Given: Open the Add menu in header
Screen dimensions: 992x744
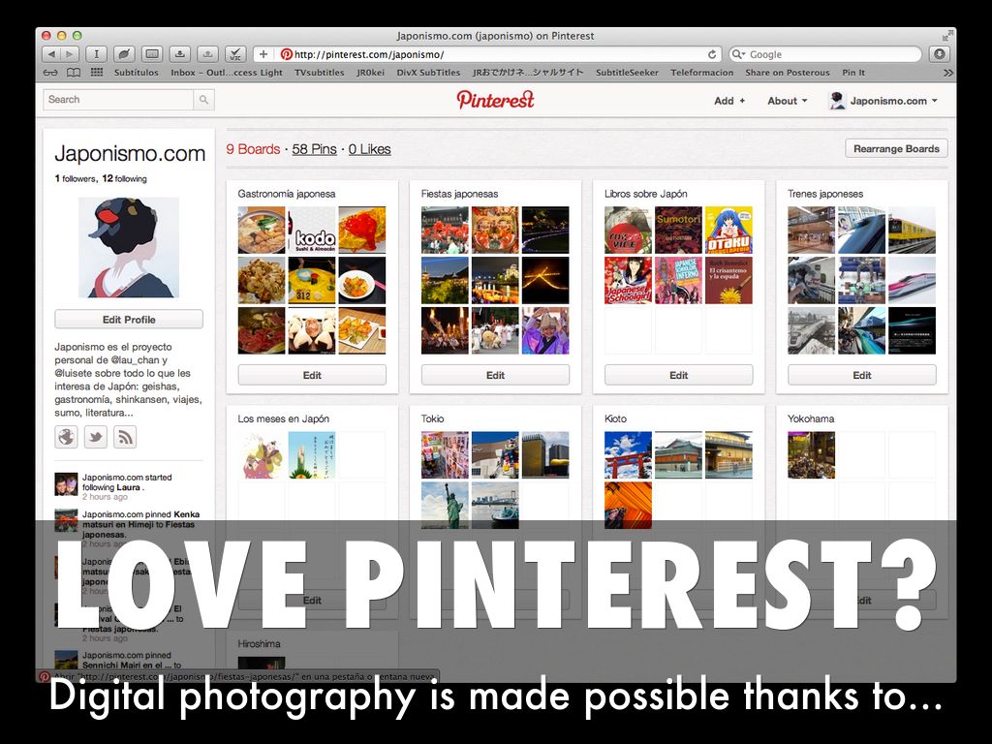Looking at the screenshot, I should point(729,101).
